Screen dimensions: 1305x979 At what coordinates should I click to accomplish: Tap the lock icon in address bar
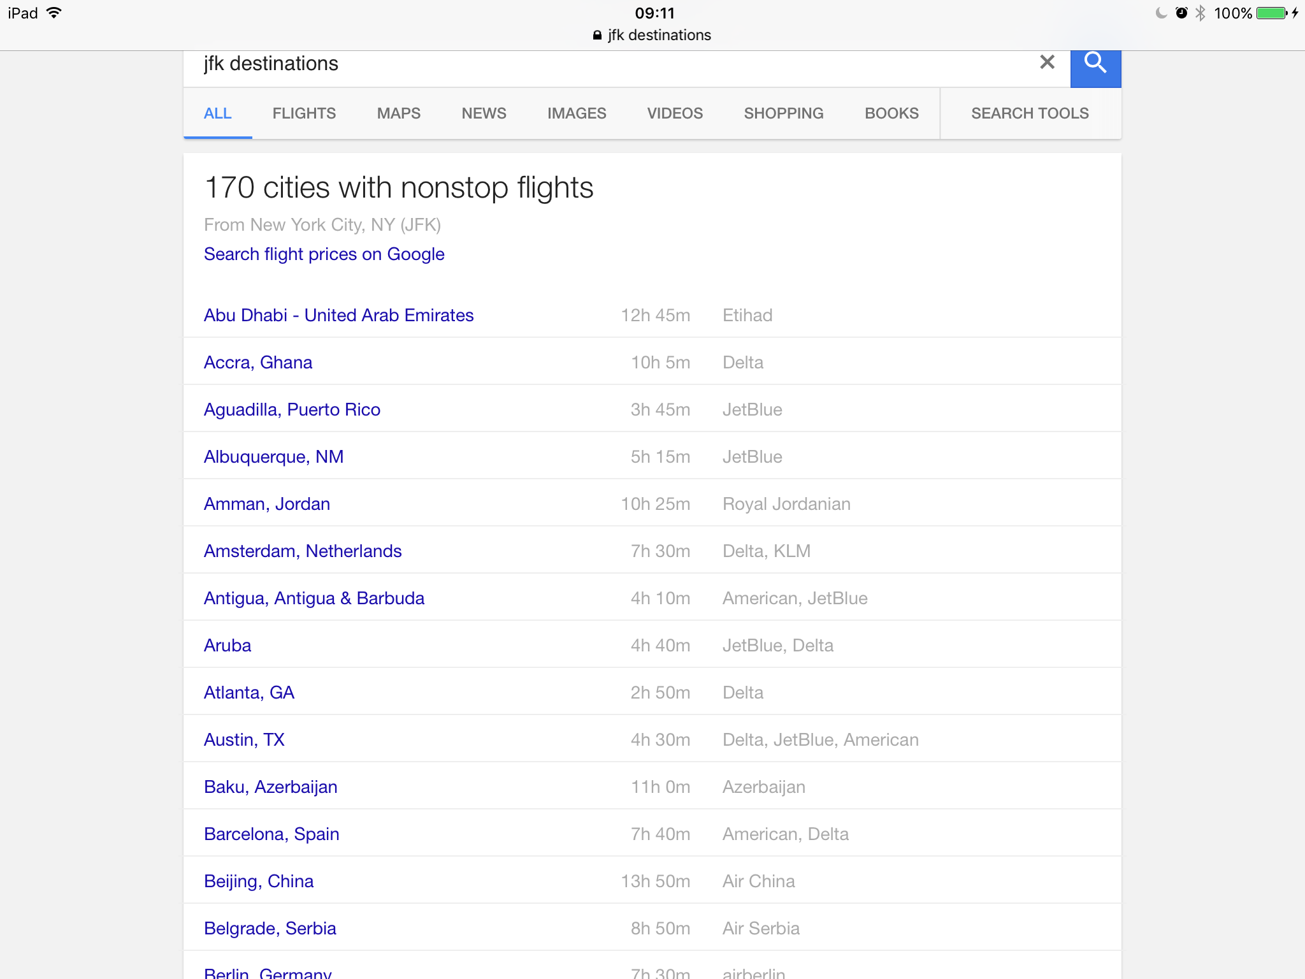tap(597, 36)
